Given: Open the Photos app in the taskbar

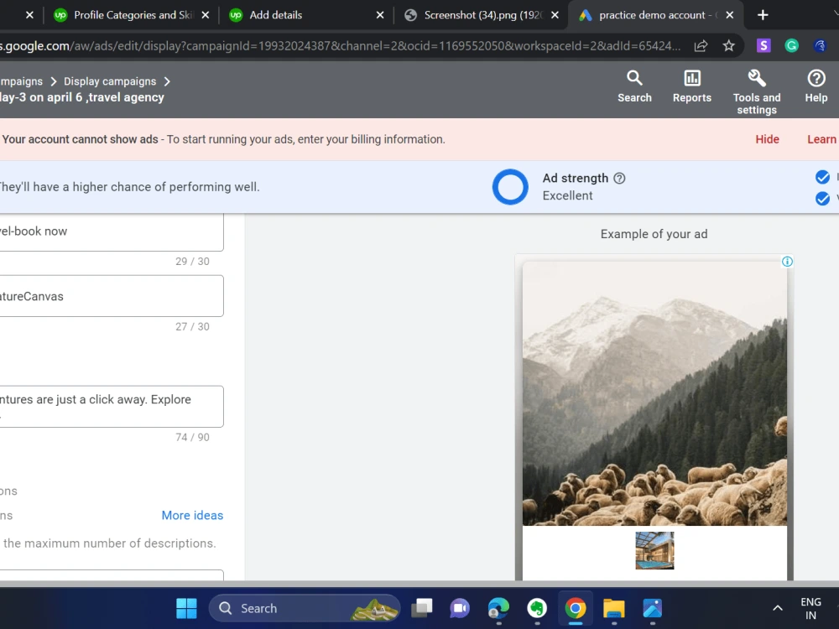Looking at the screenshot, I should pos(652,608).
